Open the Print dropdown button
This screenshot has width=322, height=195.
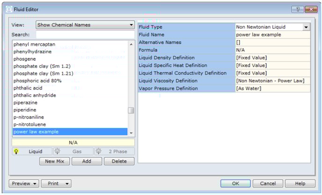tap(56, 183)
